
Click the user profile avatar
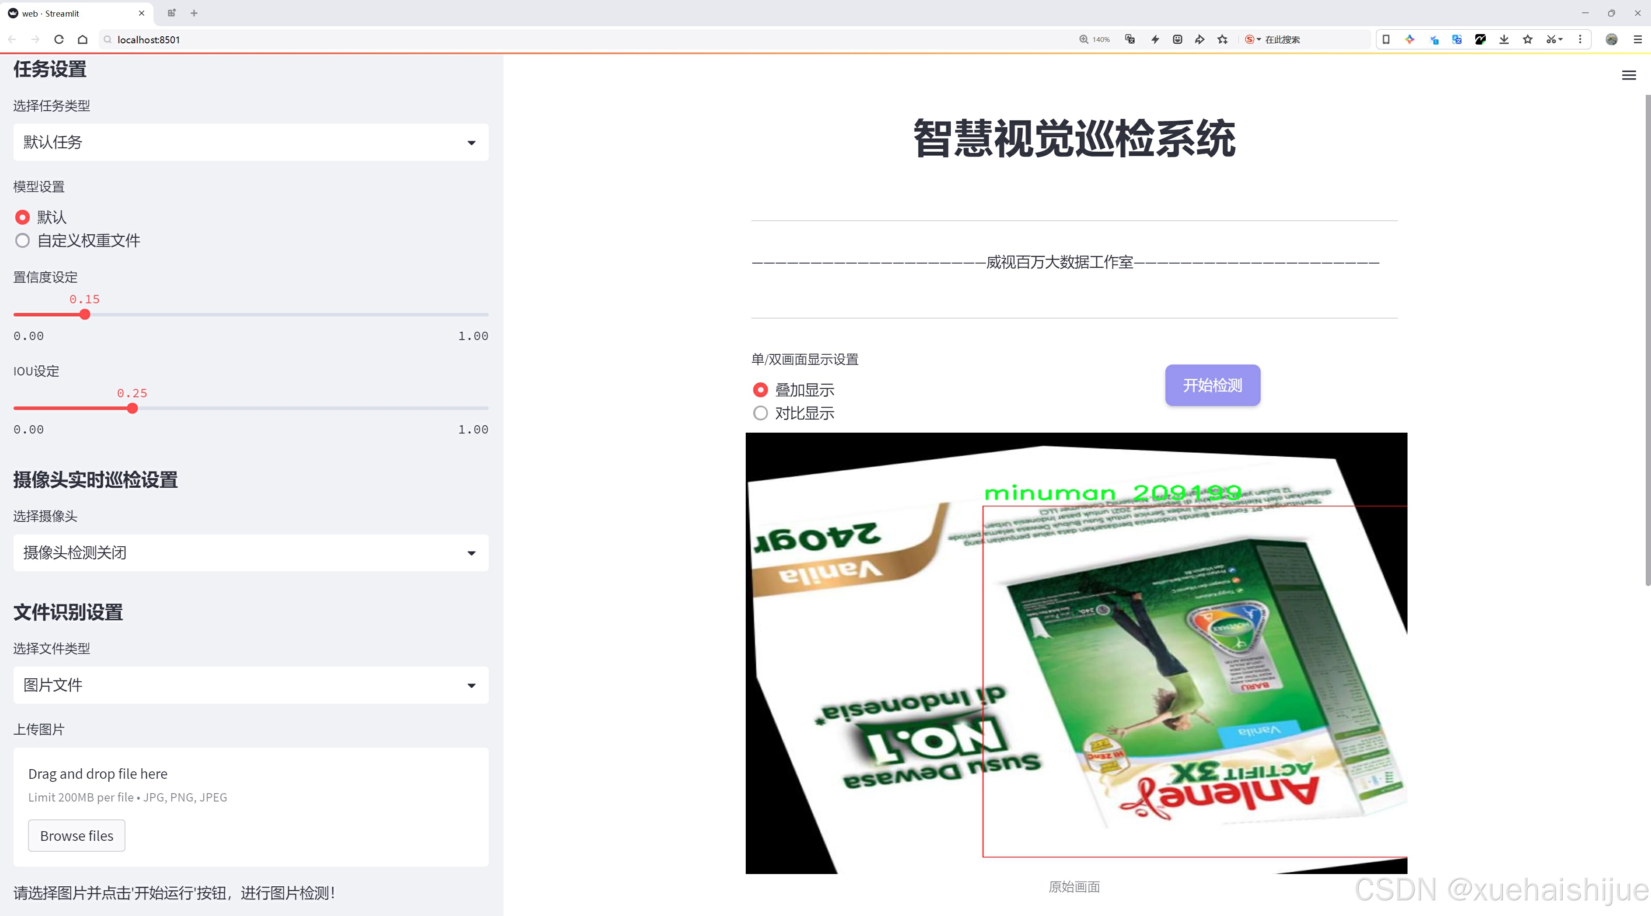tap(1611, 39)
